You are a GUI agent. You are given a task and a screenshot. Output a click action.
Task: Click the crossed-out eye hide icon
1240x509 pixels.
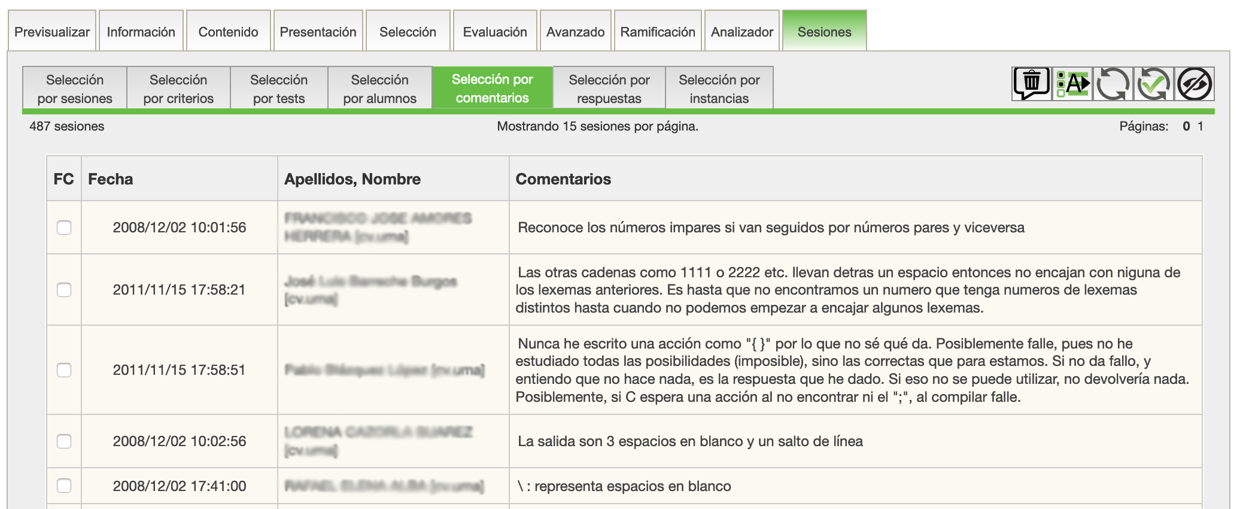point(1195,84)
